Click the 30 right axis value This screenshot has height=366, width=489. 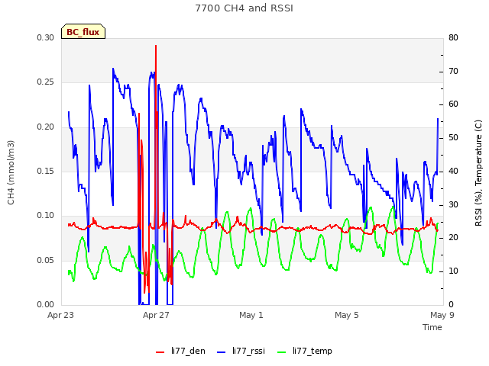coord(453,205)
